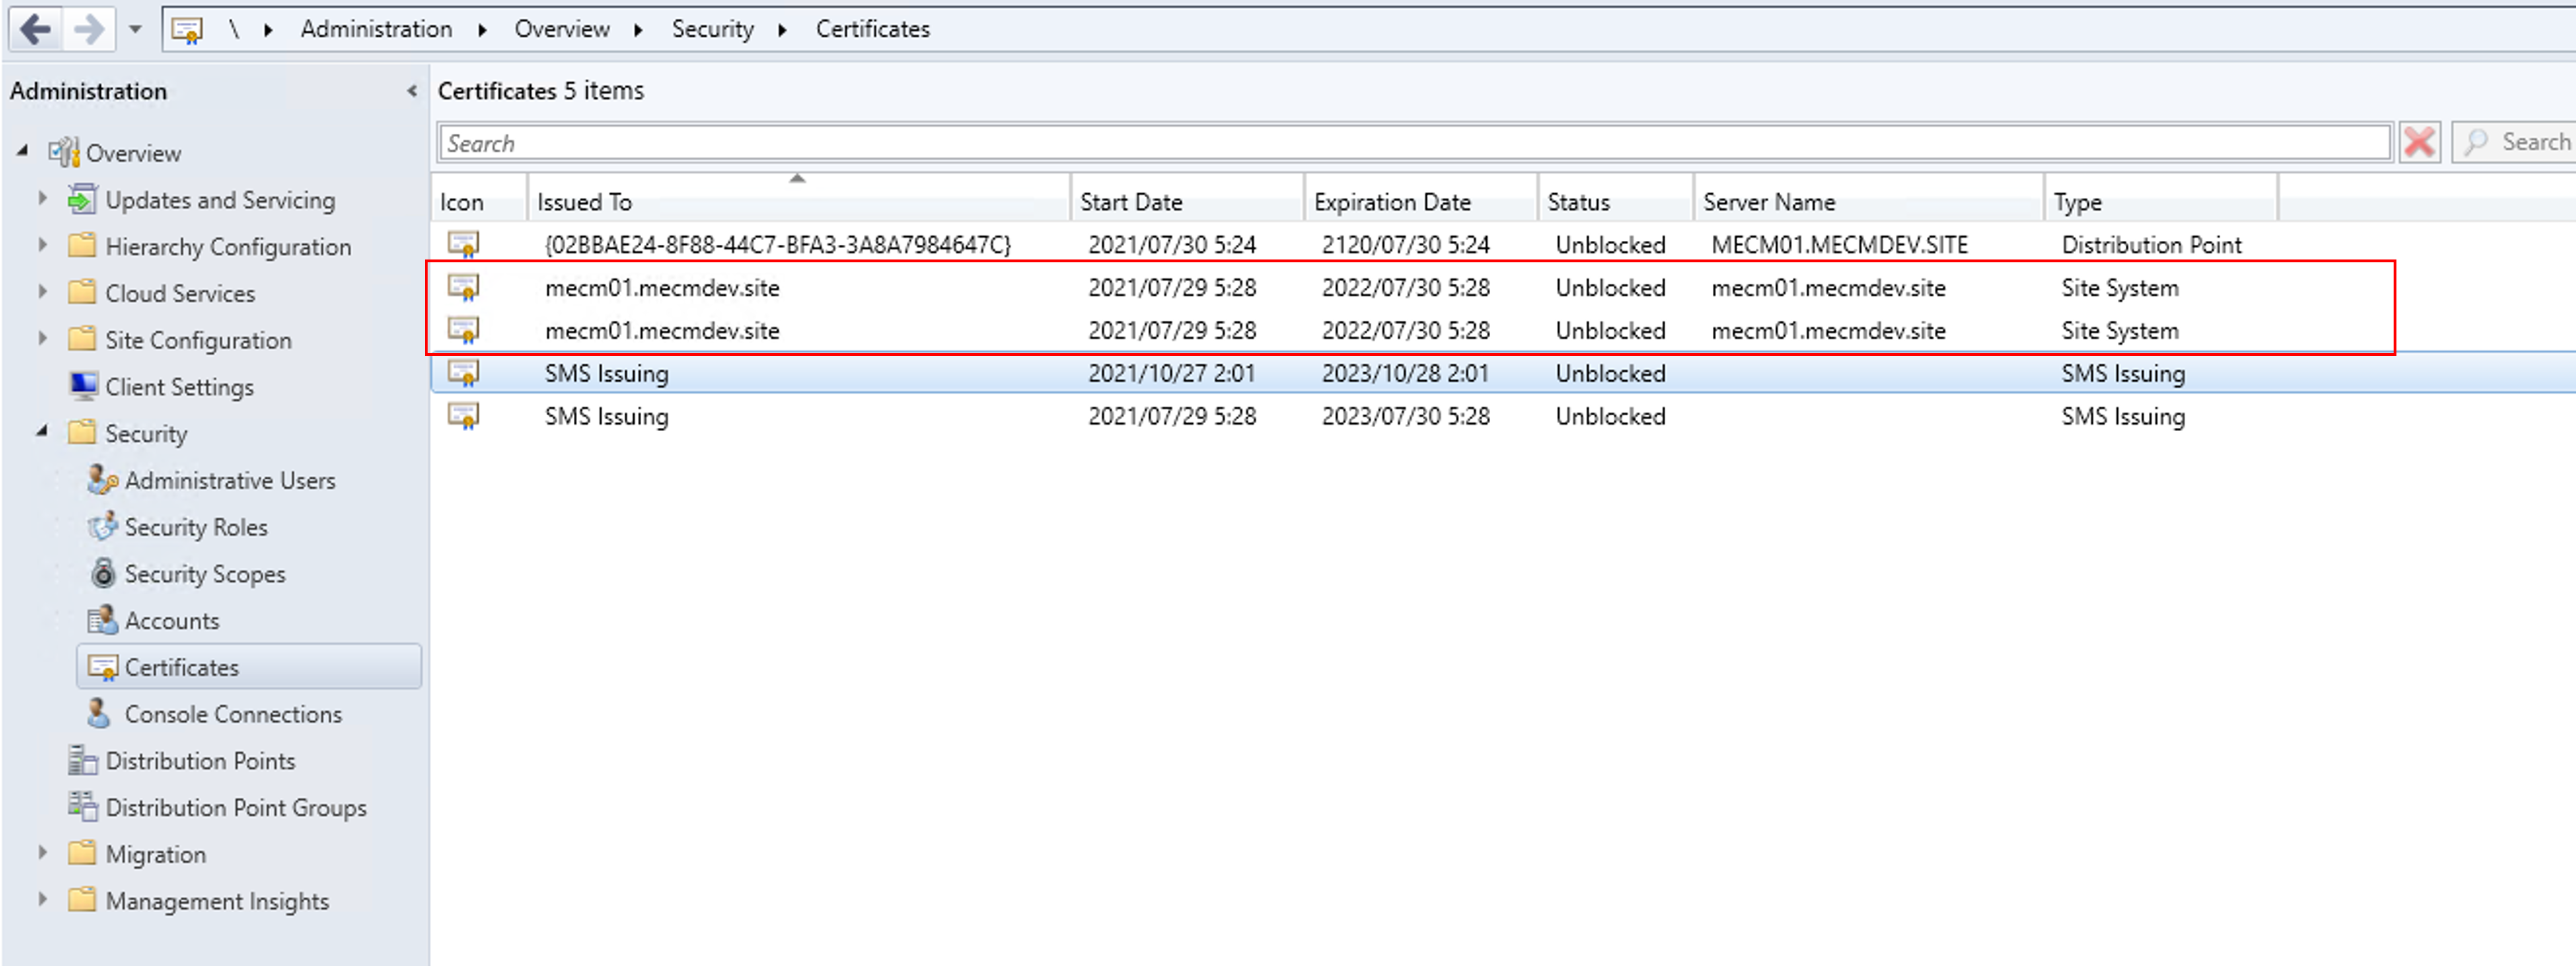Image resolution: width=2576 pixels, height=966 pixels.
Task: Select the {02BBAE24-8F88-44C7-BFA3-3A8A7984647C} certificate
Action: (x=777, y=245)
